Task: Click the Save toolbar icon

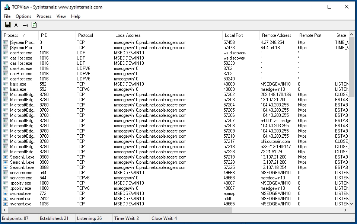Action: click(7, 25)
